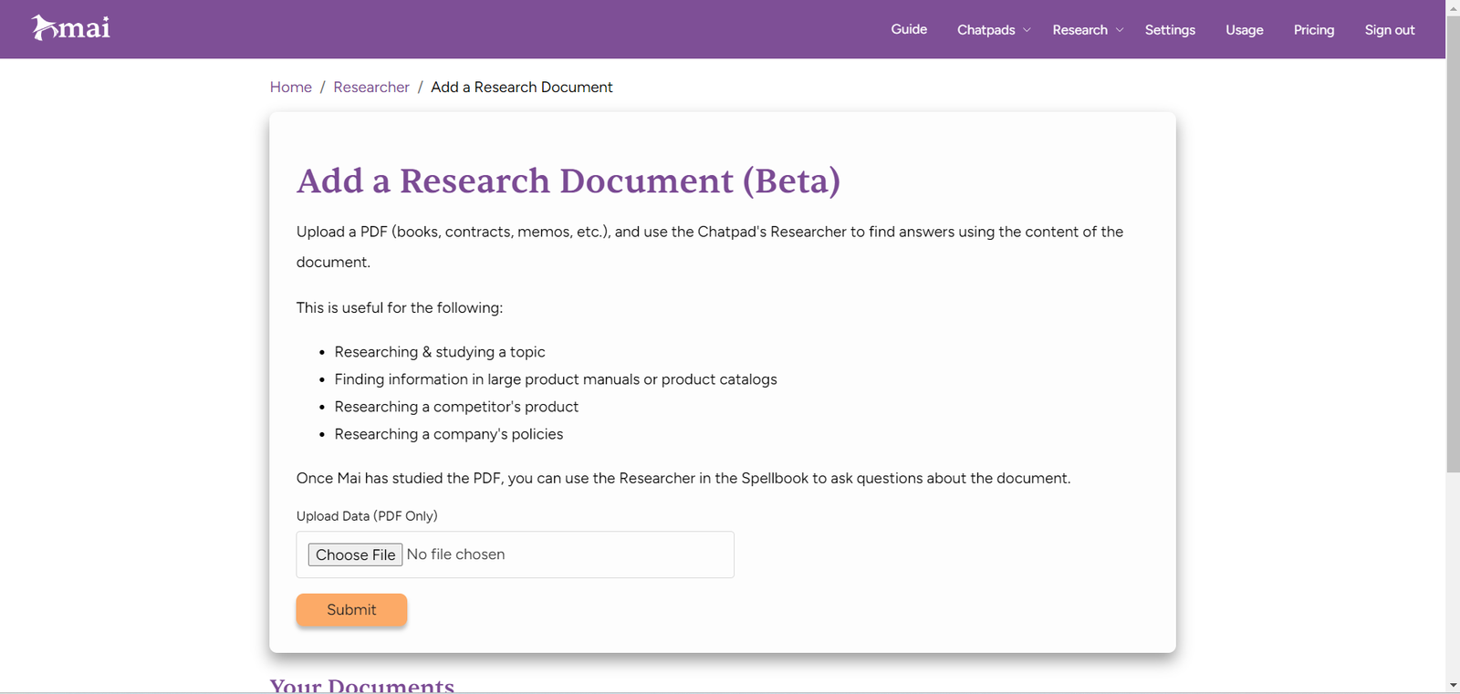Open the Chatpads menu
Viewport: 1460px width, 694px height.
point(985,30)
